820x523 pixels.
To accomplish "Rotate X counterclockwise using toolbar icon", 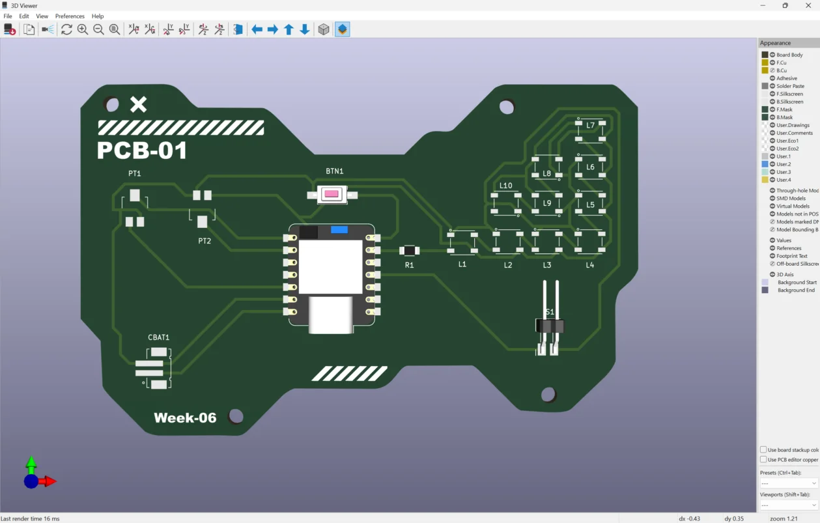I will 150,29.
